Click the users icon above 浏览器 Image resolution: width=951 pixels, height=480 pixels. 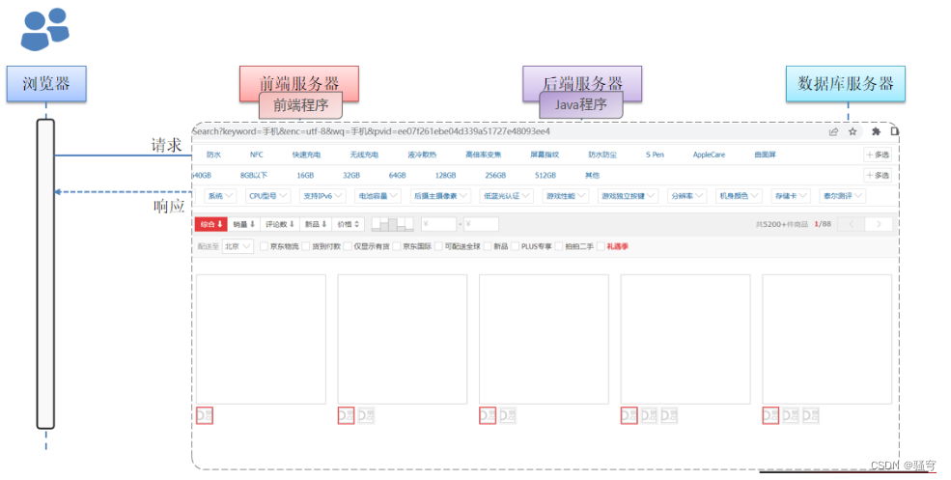[44, 29]
